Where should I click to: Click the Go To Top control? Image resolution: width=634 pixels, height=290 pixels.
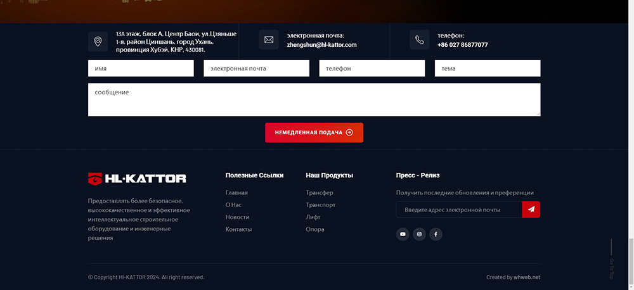(611, 260)
